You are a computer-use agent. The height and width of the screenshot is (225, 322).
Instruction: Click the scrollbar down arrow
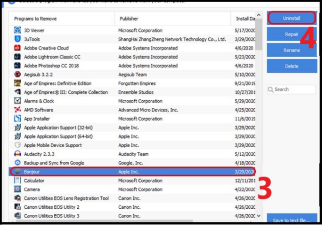pos(259,216)
